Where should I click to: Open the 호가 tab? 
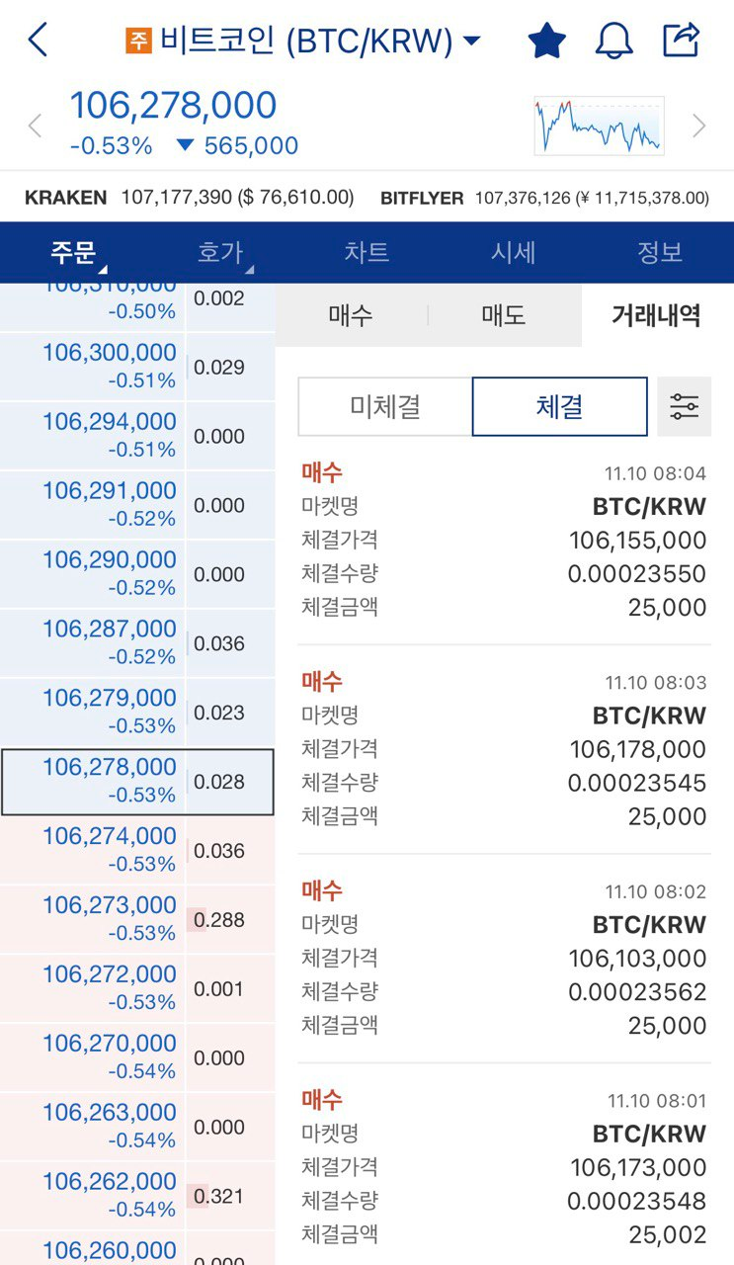(219, 252)
